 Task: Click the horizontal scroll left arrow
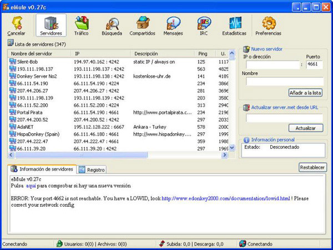[x=11, y=155]
